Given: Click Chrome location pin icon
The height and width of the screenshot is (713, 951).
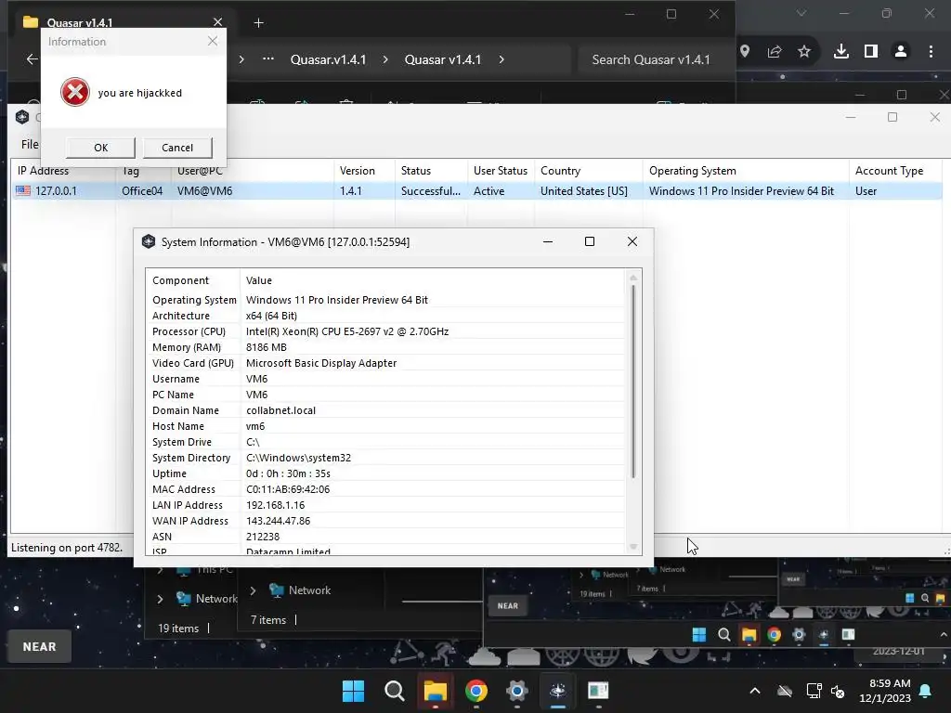Looking at the screenshot, I should (745, 51).
